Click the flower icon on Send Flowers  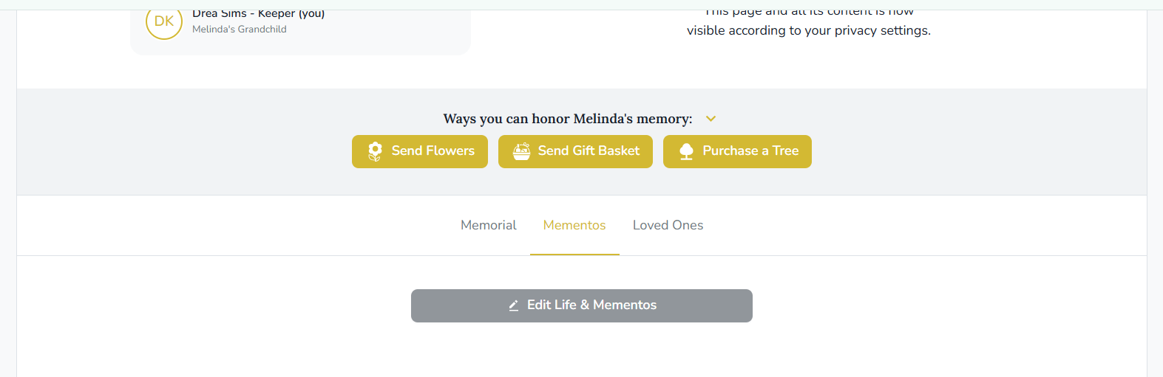[375, 151]
